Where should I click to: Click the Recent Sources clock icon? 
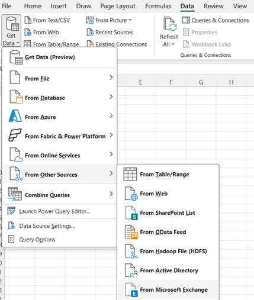(x=90, y=32)
